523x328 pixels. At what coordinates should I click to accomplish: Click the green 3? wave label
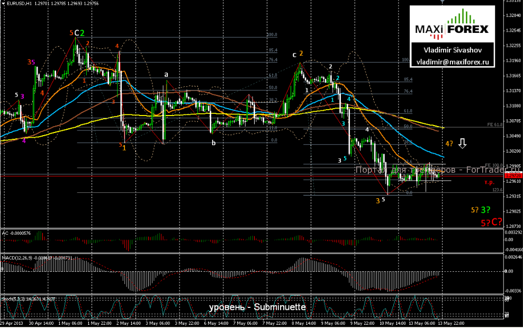pos(485,210)
